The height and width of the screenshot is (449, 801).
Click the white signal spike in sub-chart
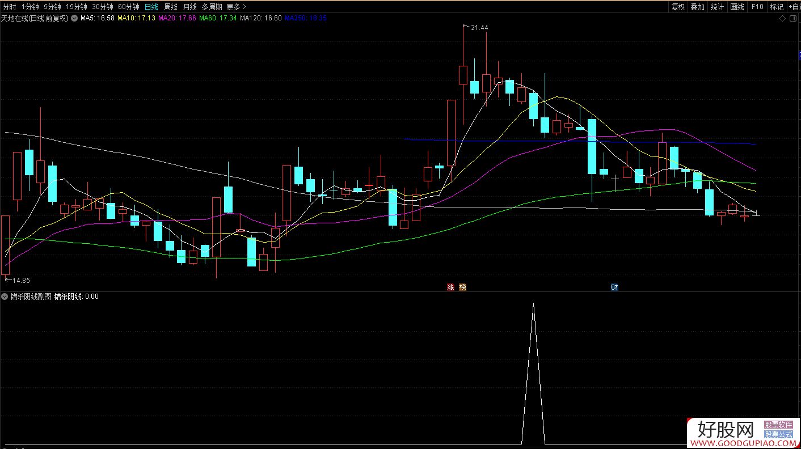click(x=533, y=373)
